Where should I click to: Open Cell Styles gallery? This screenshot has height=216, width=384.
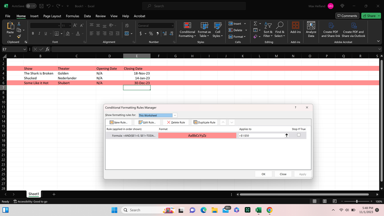click(x=218, y=30)
